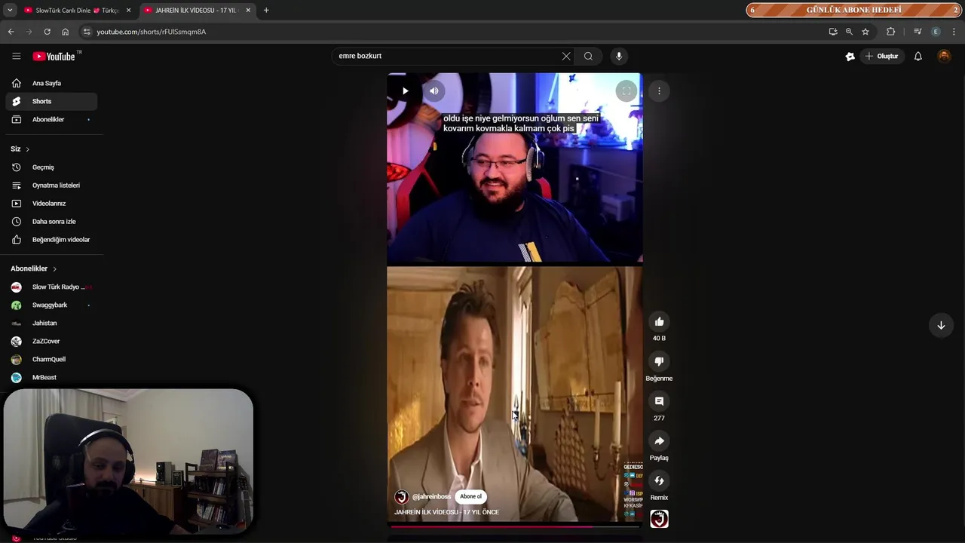Open Abonelikler in sidebar top section
The image size is (965, 543).
[x=51, y=119]
